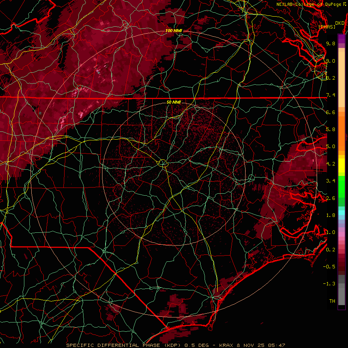Pick the bright green band of the color scale
This screenshot has height=348, width=348.
(x=341, y=186)
